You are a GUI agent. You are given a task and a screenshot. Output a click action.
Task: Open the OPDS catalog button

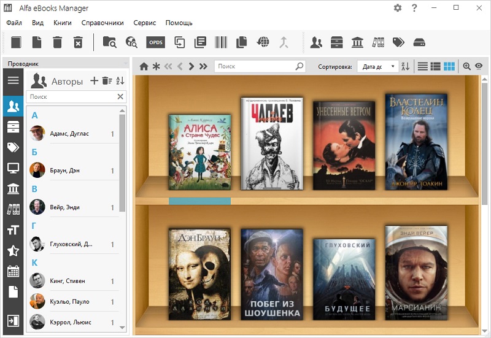156,42
